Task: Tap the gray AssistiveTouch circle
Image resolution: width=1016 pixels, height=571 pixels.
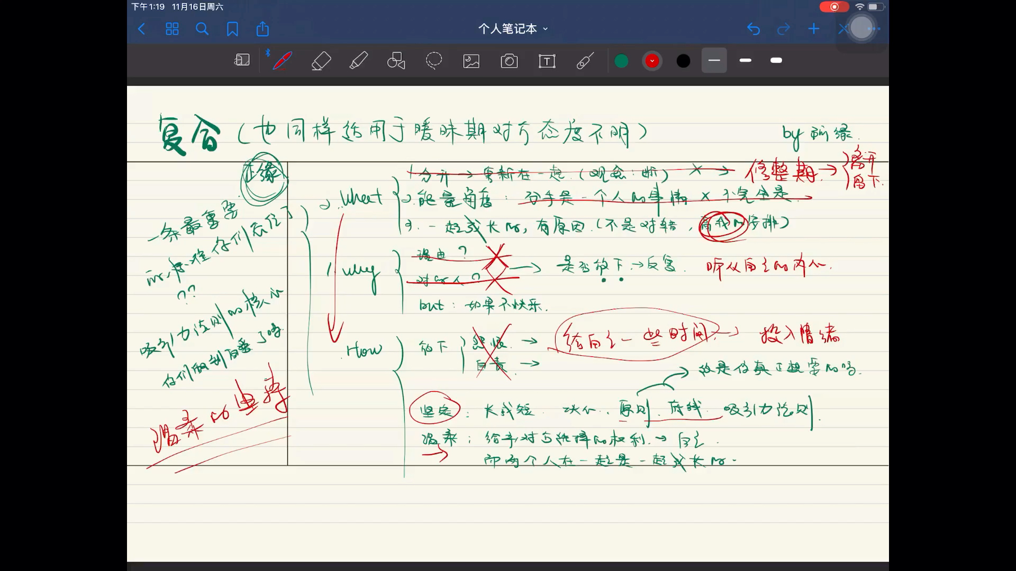Action: [861, 28]
